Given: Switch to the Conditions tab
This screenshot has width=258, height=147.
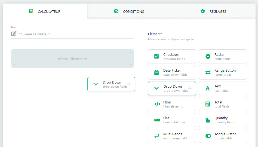Looking at the screenshot, I should tap(129, 11).
